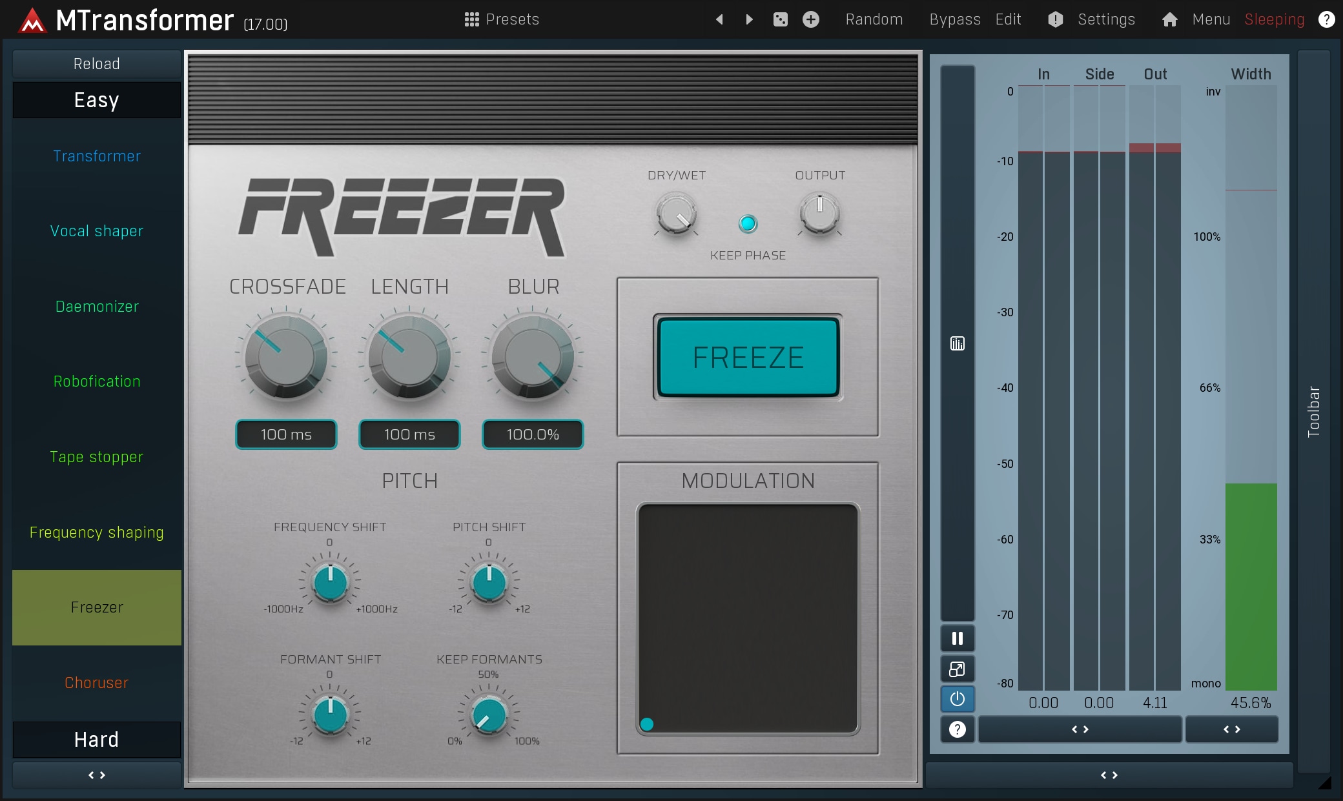The width and height of the screenshot is (1343, 801).
Task: Toggle the Keep Phase LED
Action: pyautogui.click(x=748, y=223)
